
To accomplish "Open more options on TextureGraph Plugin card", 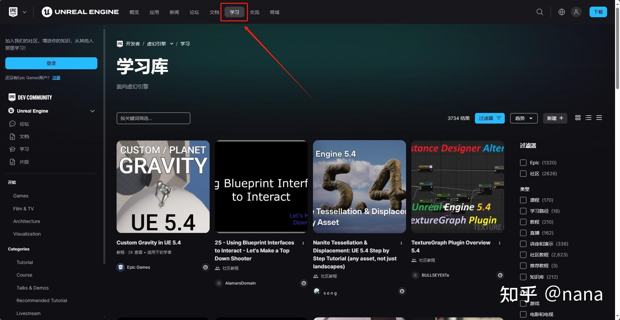I will pyautogui.click(x=499, y=243).
